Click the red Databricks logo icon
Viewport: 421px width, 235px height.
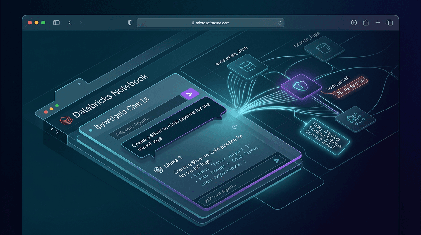[x=66, y=120]
